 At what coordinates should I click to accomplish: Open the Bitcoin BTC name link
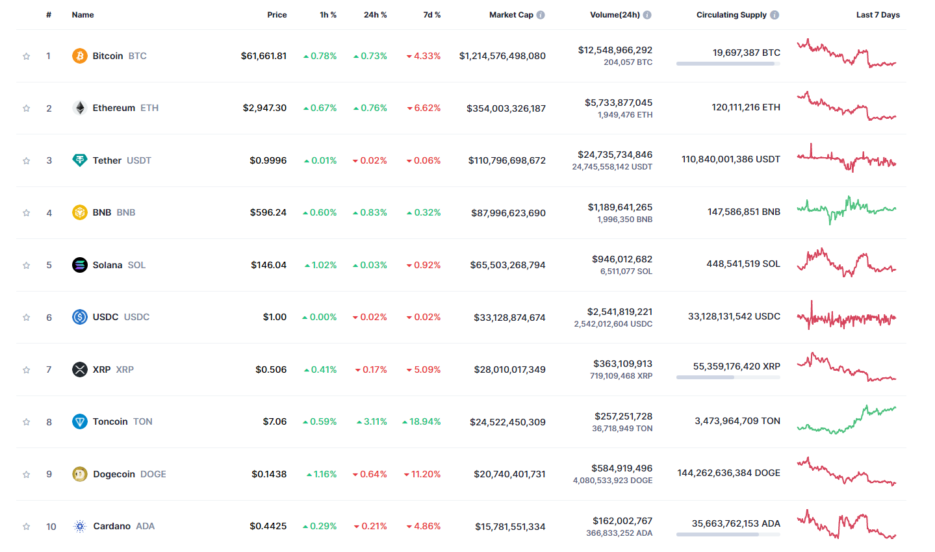[x=120, y=56]
